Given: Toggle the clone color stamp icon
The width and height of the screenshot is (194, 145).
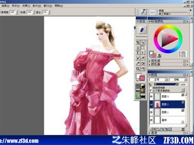Looking at the screenshot, I should (x=159, y=56).
